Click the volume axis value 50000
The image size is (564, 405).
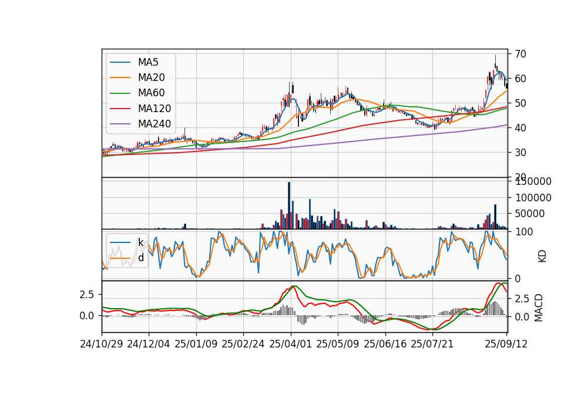click(x=530, y=214)
